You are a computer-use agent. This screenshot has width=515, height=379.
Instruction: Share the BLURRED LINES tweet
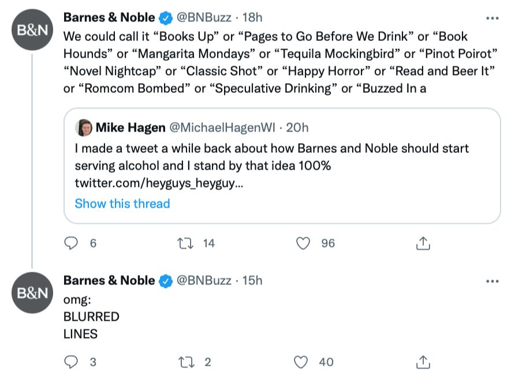[423, 362]
